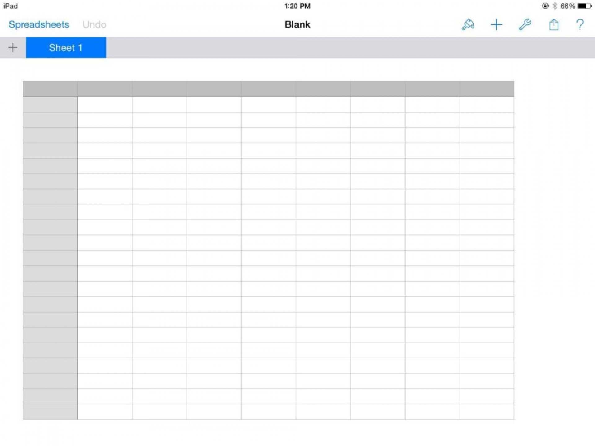Open the Blank spreadsheet title field
This screenshot has width=595, height=446.
[x=297, y=24]
